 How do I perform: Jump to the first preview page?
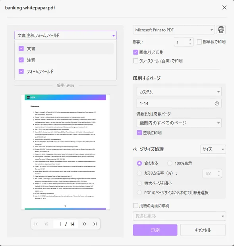pos(36,224)
